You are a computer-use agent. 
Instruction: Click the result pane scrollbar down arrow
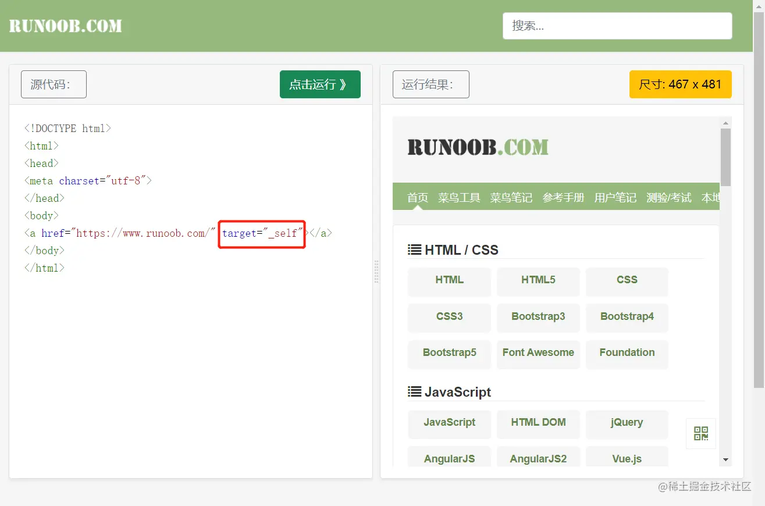click(x=725, y=460)
